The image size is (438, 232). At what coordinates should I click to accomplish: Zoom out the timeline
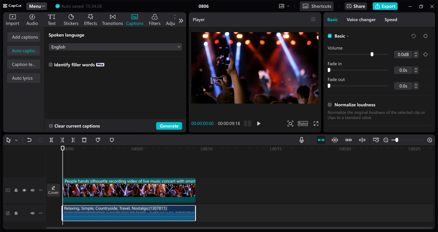click(x=386, y=140)
